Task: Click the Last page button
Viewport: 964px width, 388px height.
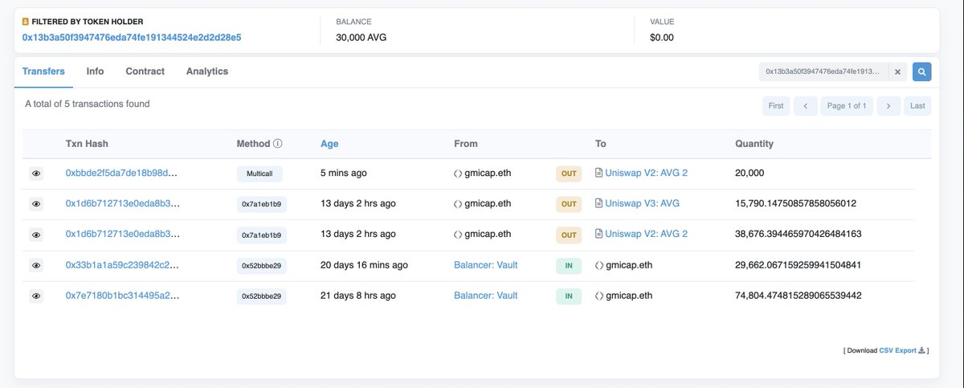Action: click(x=917, y=106)
